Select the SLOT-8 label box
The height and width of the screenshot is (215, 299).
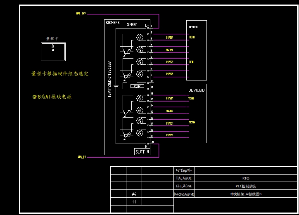(142, 152)
